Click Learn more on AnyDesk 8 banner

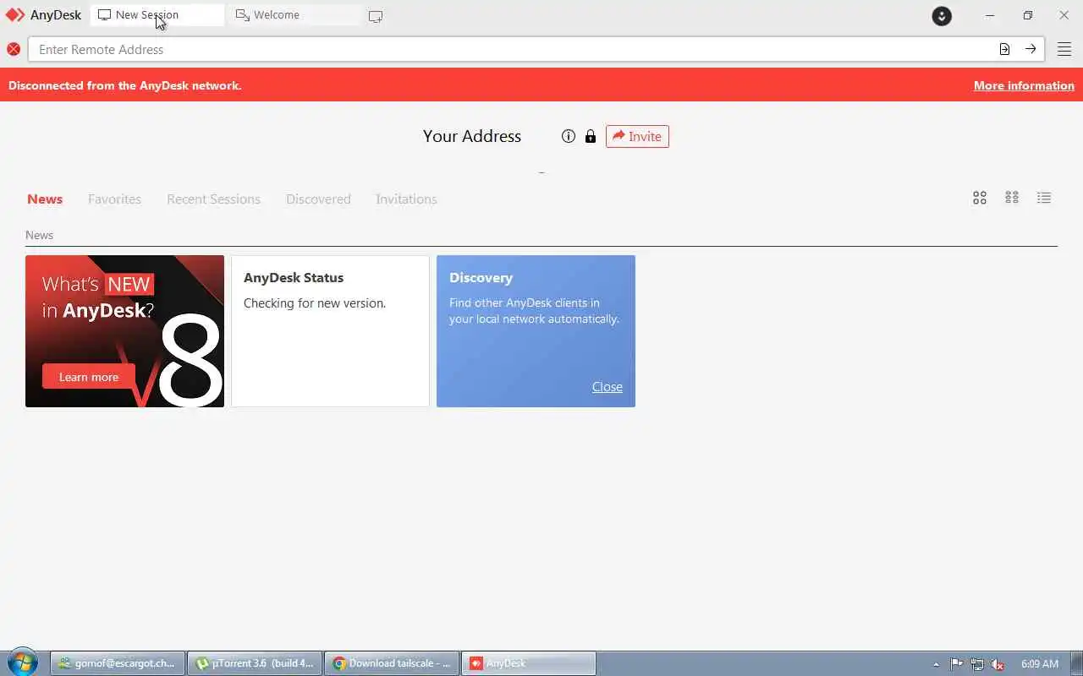tap(89, 377)
